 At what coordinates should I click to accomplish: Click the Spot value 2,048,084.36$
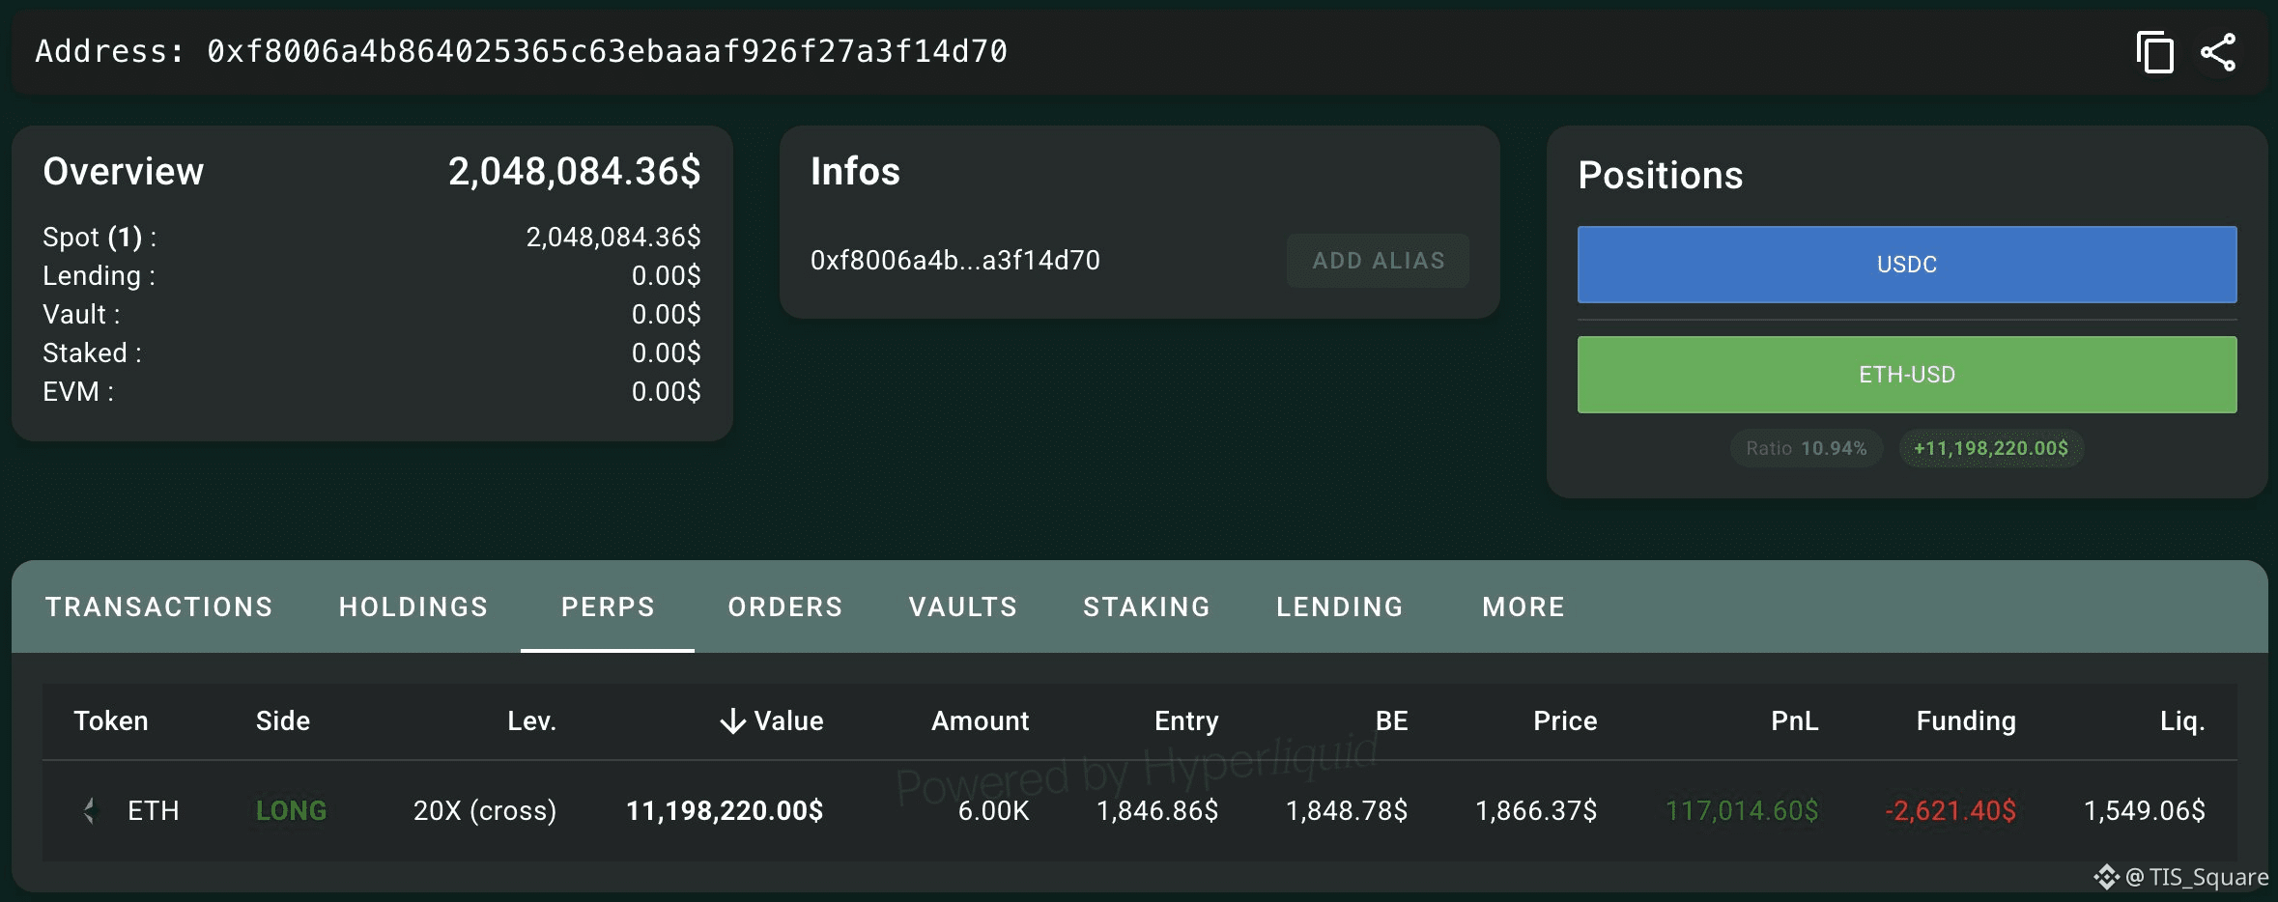[613, 238]
